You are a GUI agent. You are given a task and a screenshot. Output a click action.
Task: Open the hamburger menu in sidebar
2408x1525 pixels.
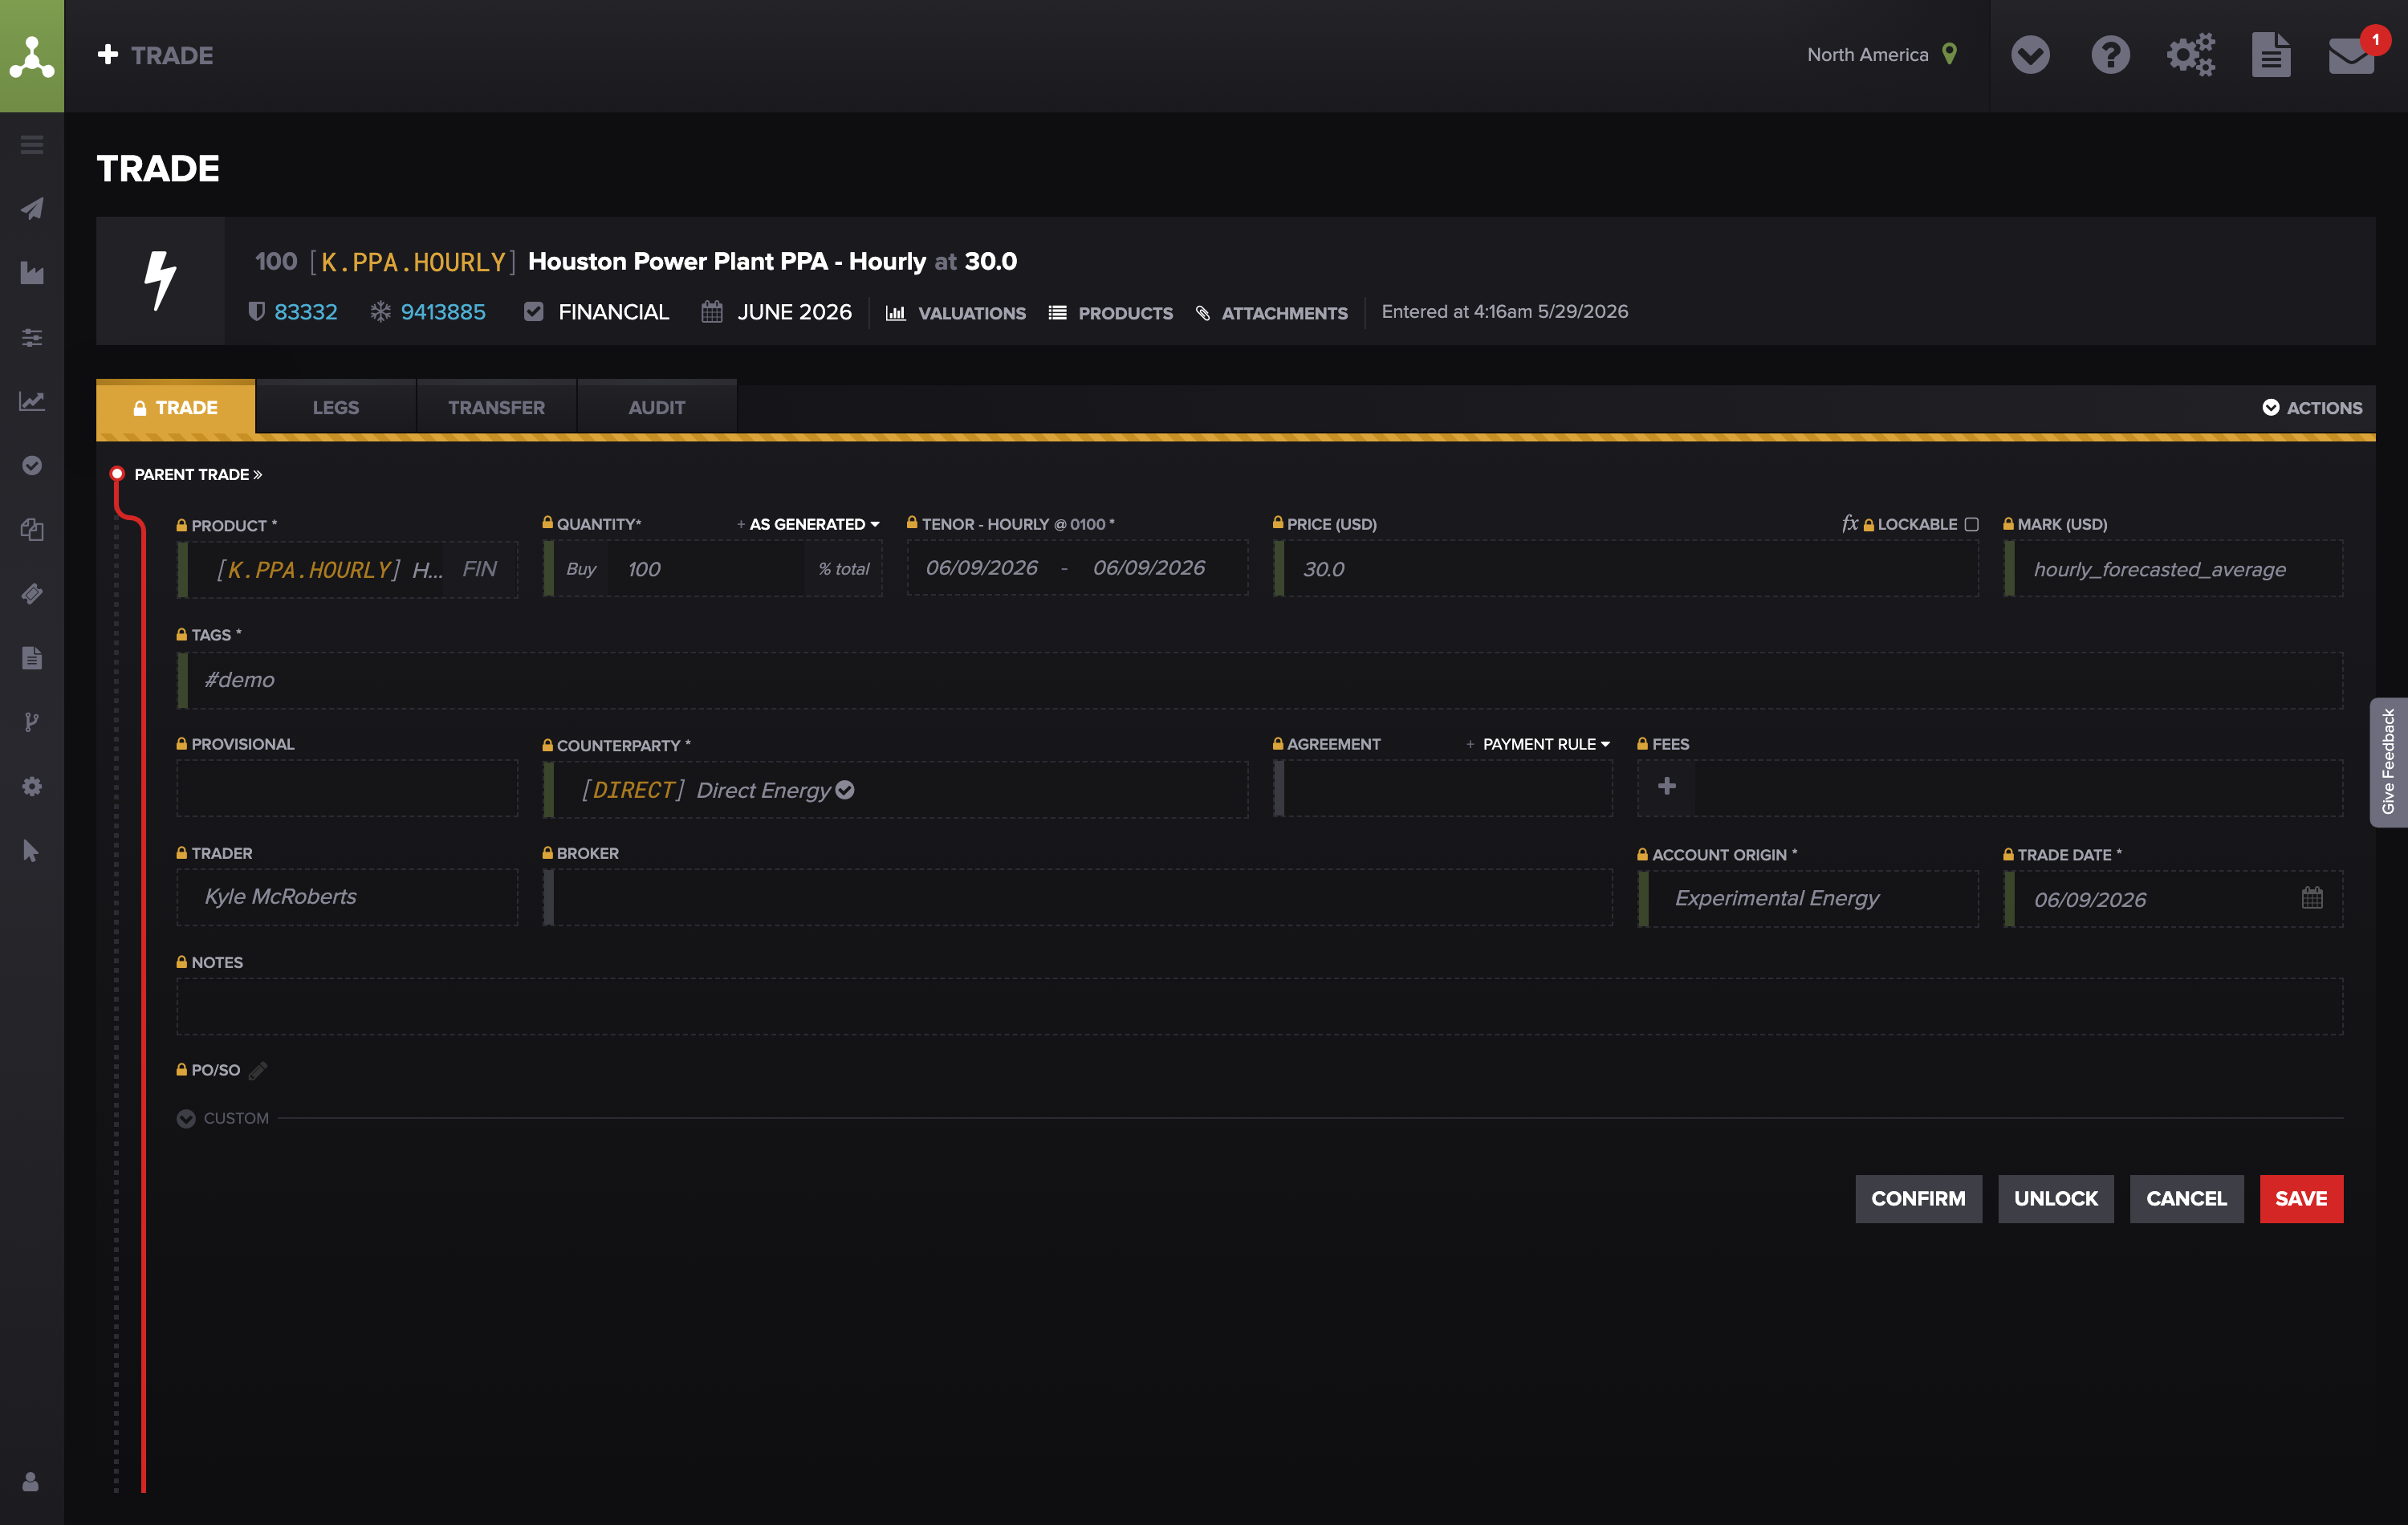pos(32,145)
